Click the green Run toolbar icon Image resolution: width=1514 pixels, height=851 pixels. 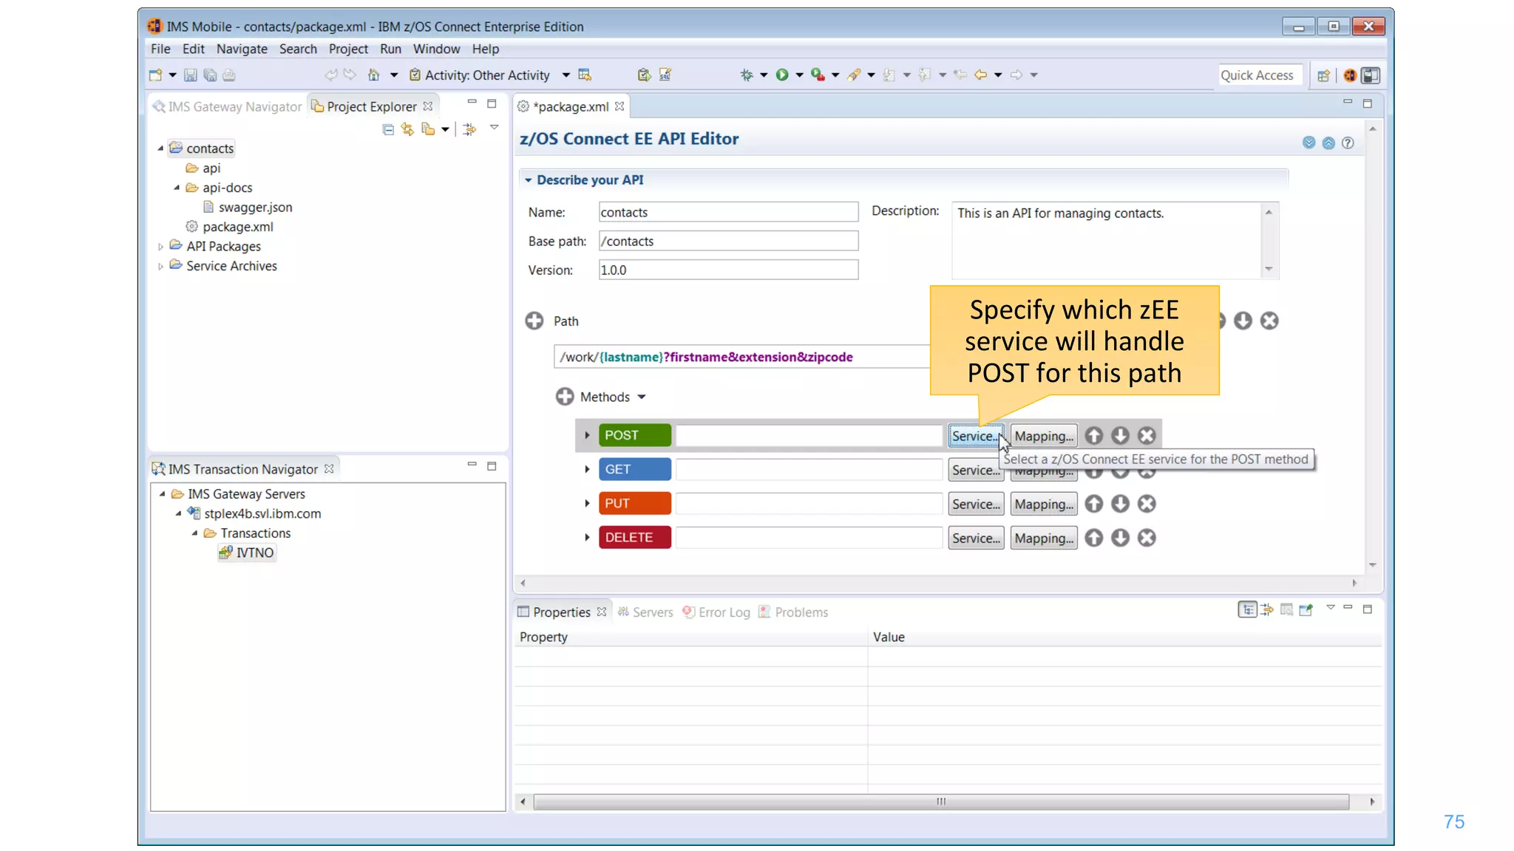pyautogui.click(x=781, y=75)
